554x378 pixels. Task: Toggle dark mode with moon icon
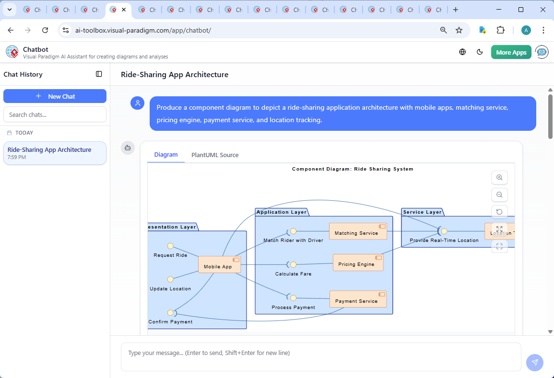coord(480,52)
